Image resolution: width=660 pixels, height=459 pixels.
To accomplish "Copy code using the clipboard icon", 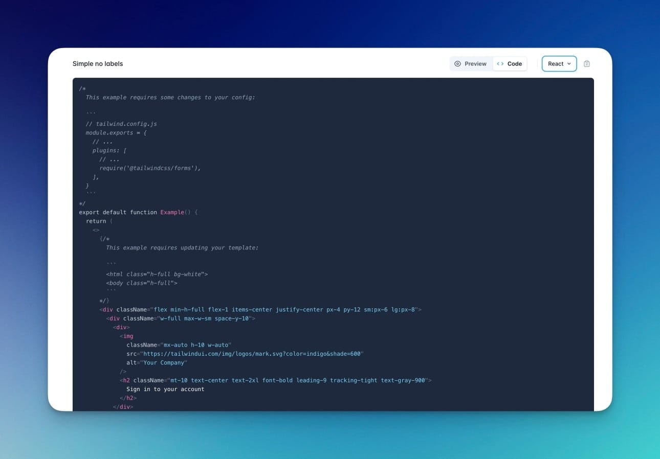I will click(587, 64).
